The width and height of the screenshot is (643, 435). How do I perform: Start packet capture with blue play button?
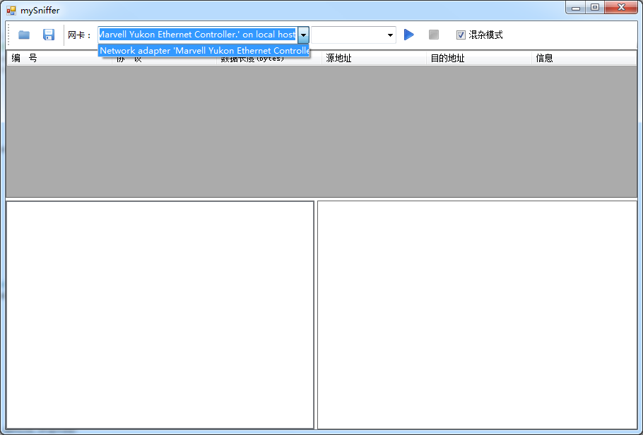click(x=409, y=35)
